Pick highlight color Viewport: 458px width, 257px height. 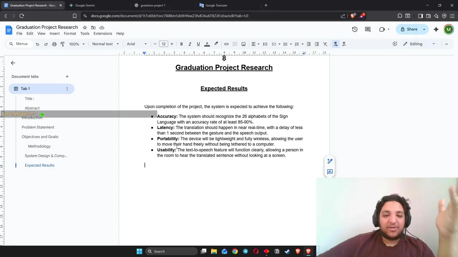point(216,44)
